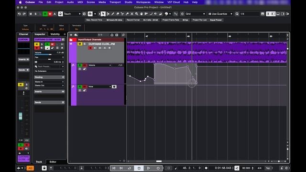Expand the Inserts section in Inspector
Screen dimensions: 306x172
click(49, 91)
